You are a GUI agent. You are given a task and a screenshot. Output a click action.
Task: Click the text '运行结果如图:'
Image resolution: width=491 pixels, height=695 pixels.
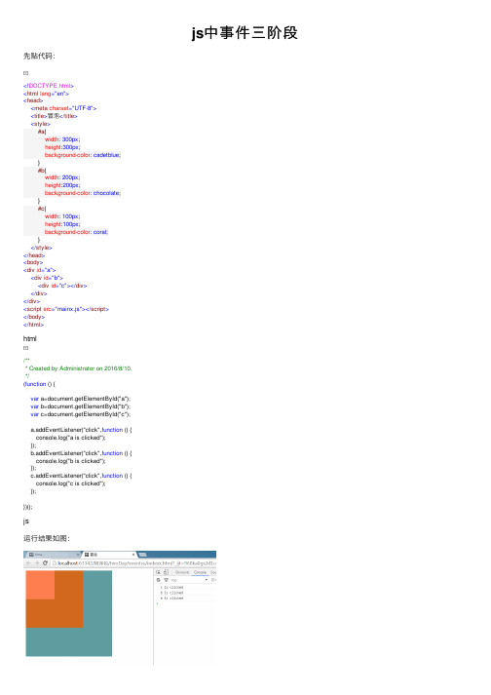[x=47, y=538]
